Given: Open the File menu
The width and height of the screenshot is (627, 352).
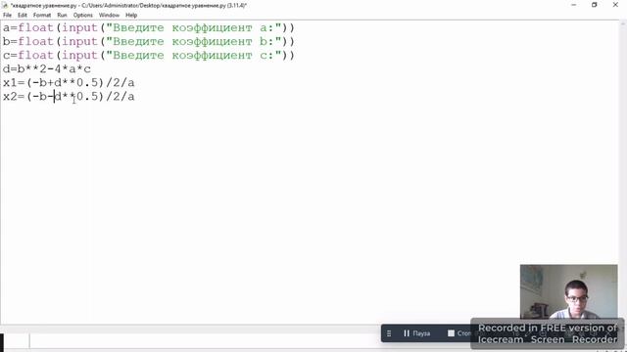Looking at the screenshot, I should point(7,16).
